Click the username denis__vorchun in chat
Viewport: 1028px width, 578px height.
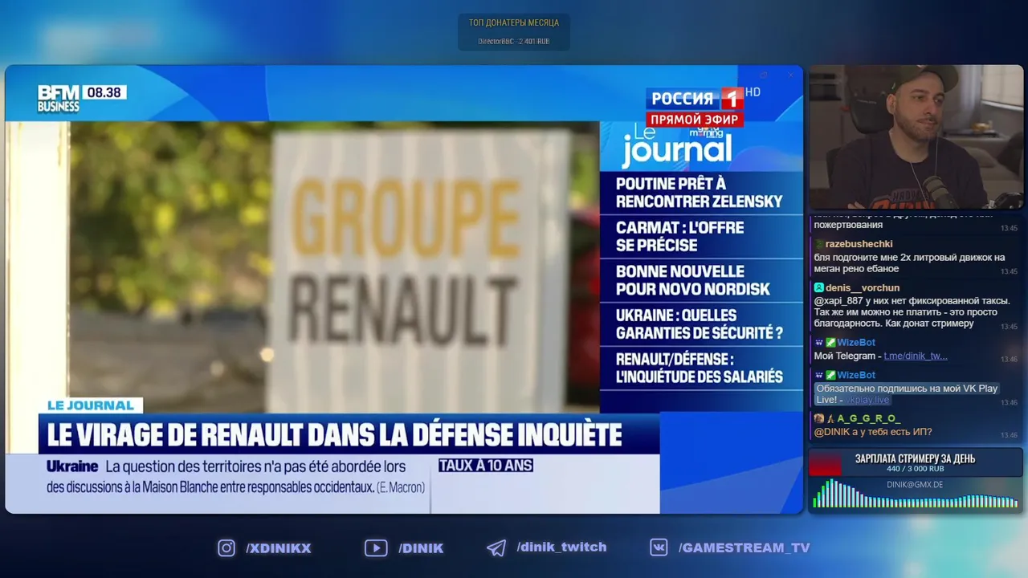pos(863,288)
